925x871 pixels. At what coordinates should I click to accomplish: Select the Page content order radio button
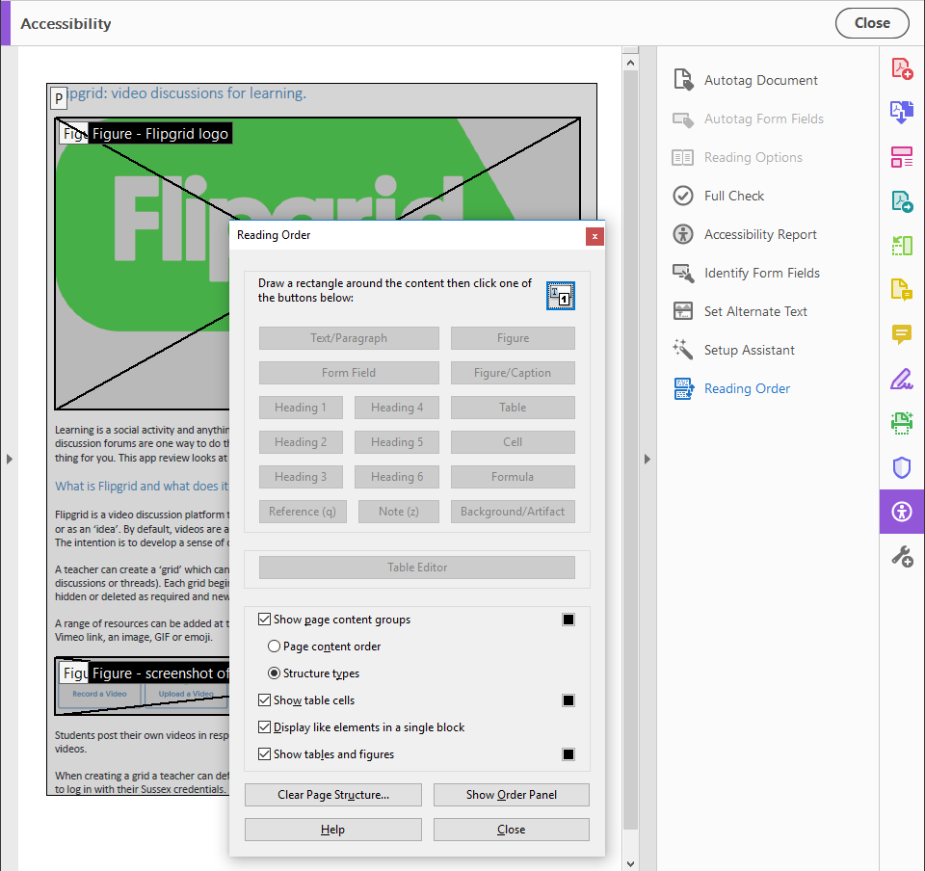pos(274,647)
